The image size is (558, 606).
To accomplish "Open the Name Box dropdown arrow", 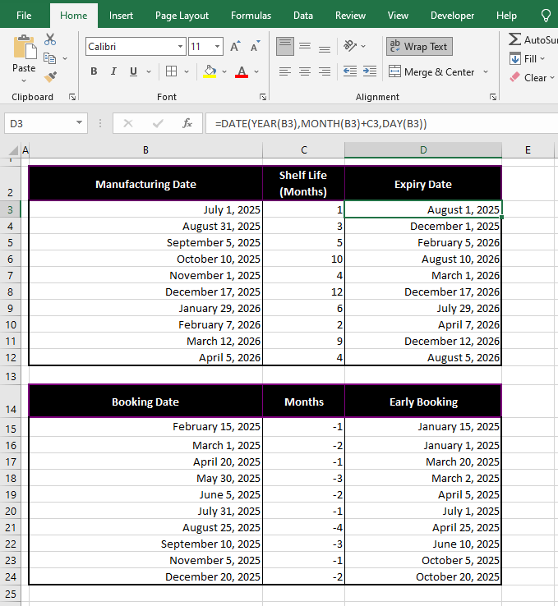I will (79, 123).
